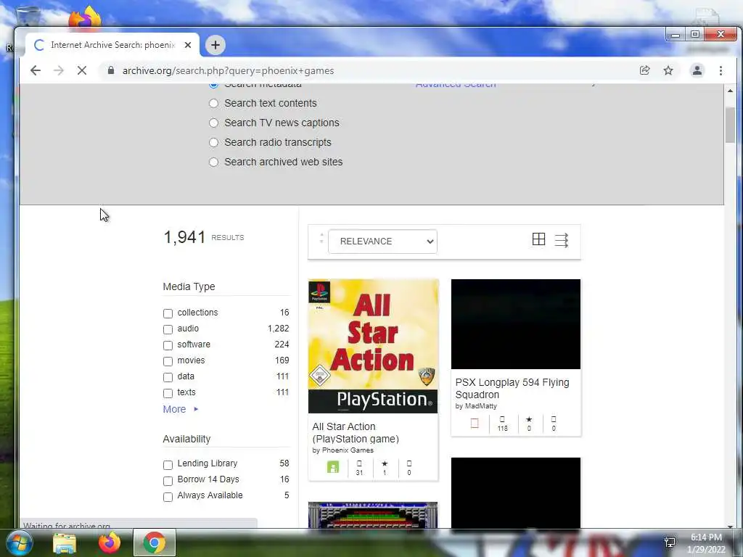The height and width of the screenshot is (557, 743).
Task: Open the network tray icon
Action: pos(670,542)
